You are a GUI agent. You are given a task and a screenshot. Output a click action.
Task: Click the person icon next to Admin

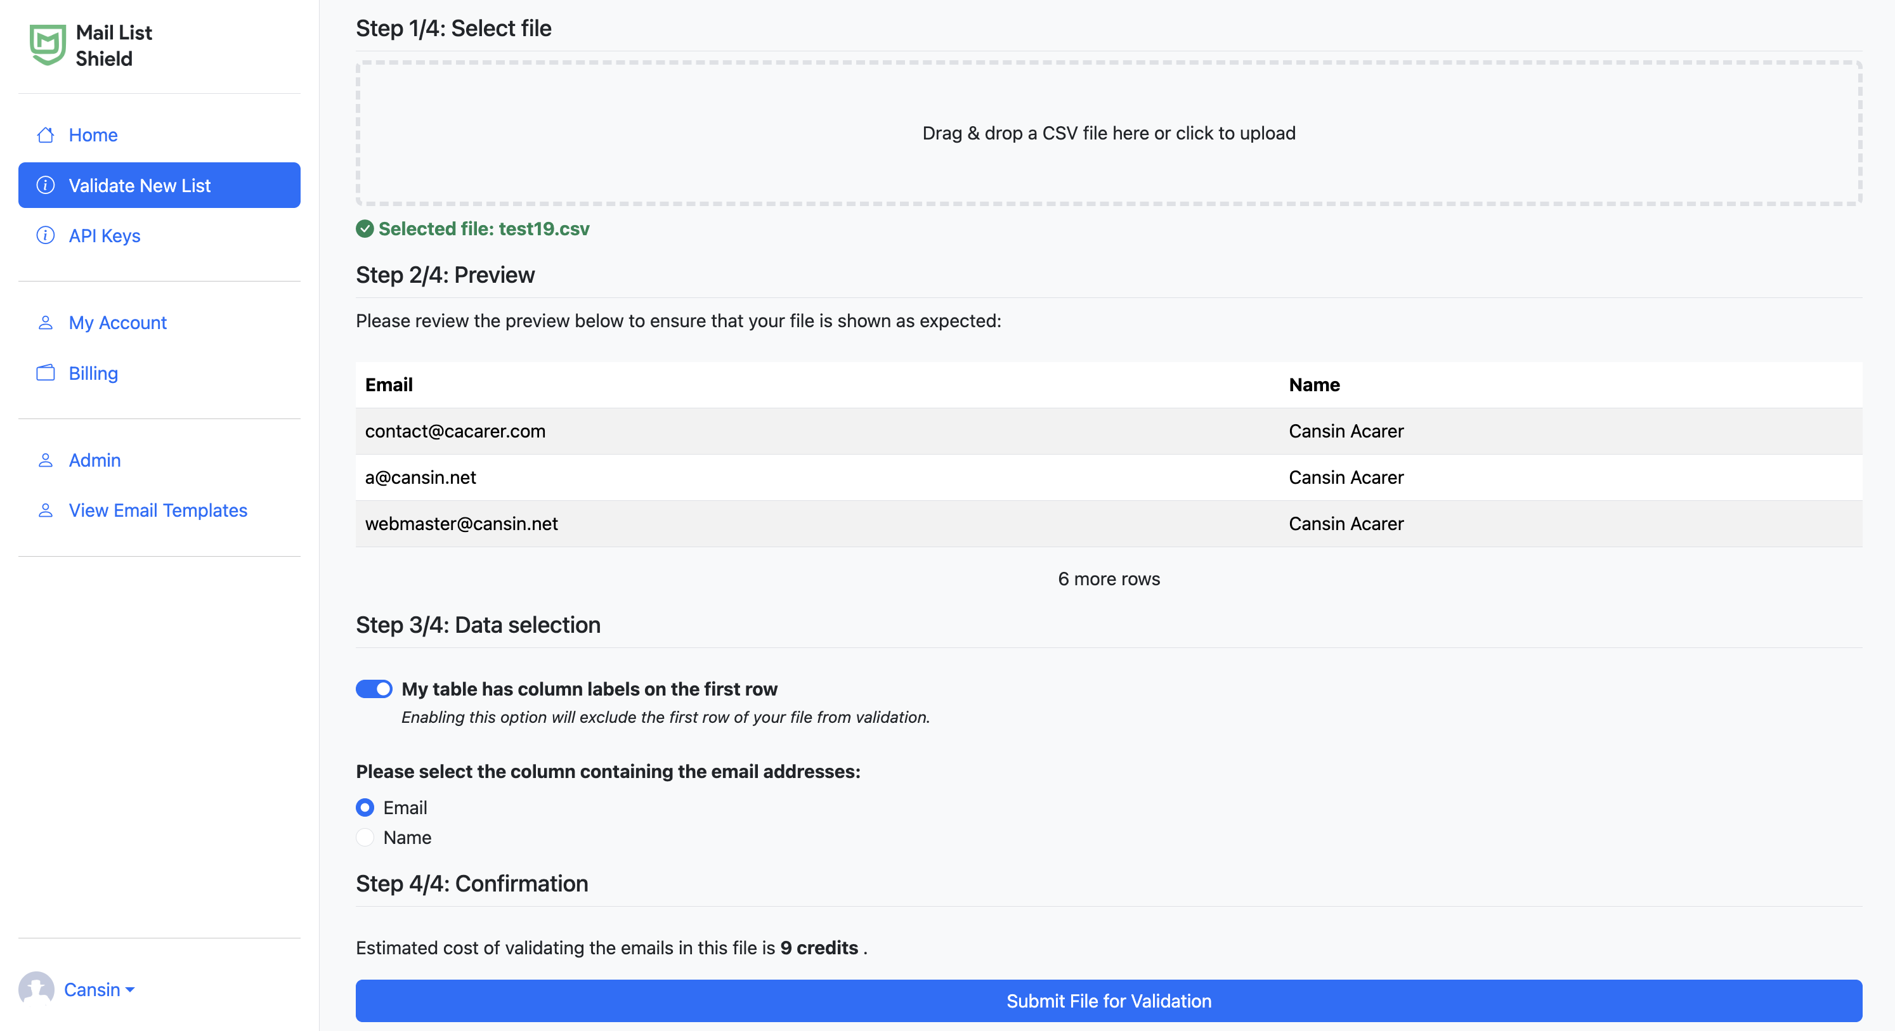(45, 460)
